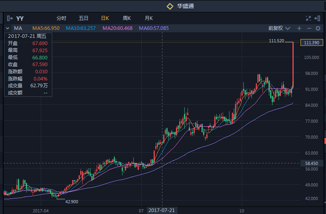Click the 2017-07-21 date marker on time axis
Image resolution: width=326 pixels, height=214 pixels.
pos(162,210)
